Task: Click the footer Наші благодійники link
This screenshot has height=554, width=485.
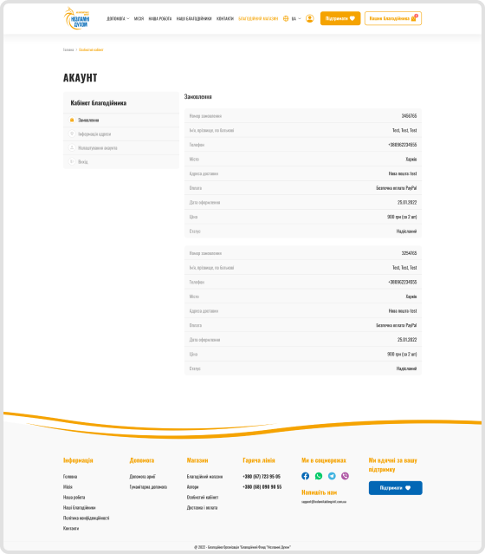Action: coord(79,508)
